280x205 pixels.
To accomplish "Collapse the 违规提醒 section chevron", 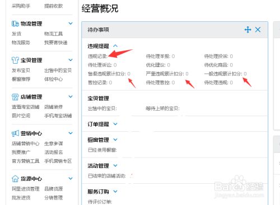I will point(115,46).
